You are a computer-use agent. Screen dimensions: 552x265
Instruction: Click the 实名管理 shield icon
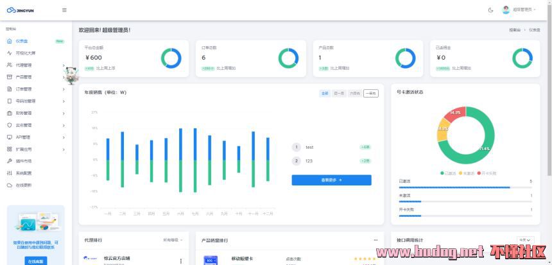[x=10, y=125]
